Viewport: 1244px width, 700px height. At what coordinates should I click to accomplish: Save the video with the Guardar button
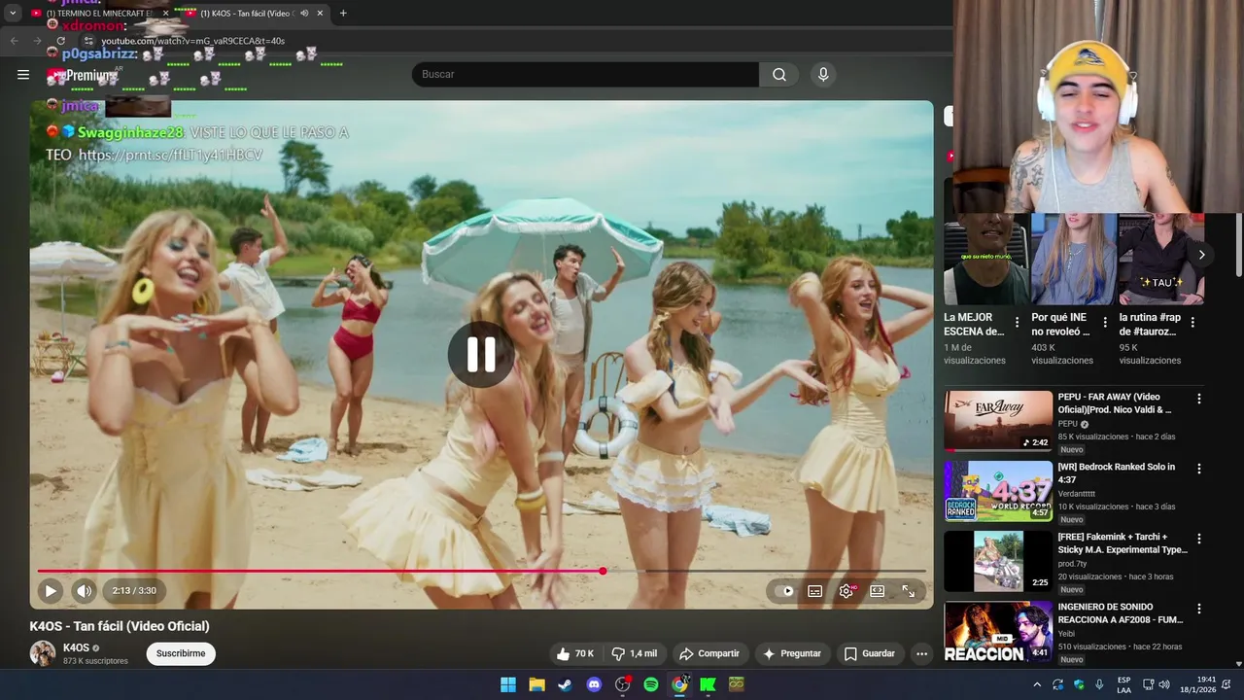[869, 653]
